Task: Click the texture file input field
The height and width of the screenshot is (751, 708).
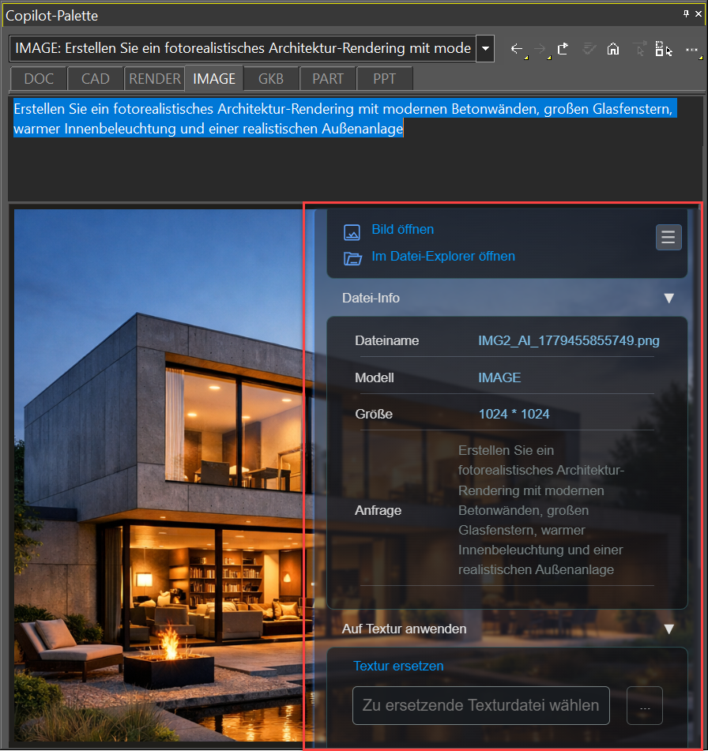Action: (480, 705)
